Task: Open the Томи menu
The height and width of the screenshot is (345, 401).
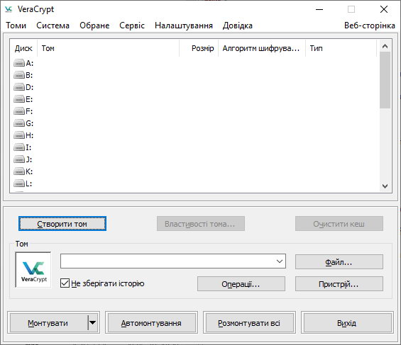Action: tap(16, 26)
